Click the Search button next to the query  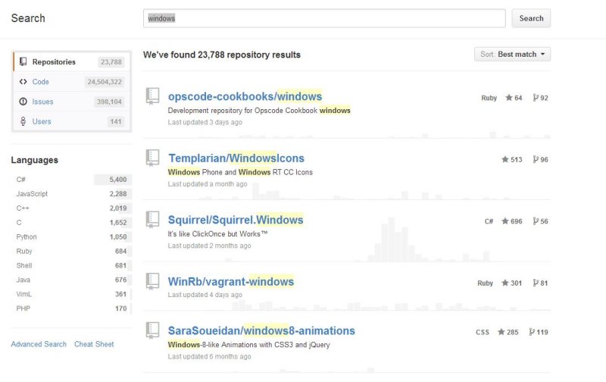pyautogui.click(x=531, y=18)
